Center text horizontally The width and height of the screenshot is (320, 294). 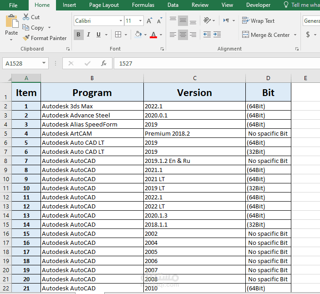[183, 35]
